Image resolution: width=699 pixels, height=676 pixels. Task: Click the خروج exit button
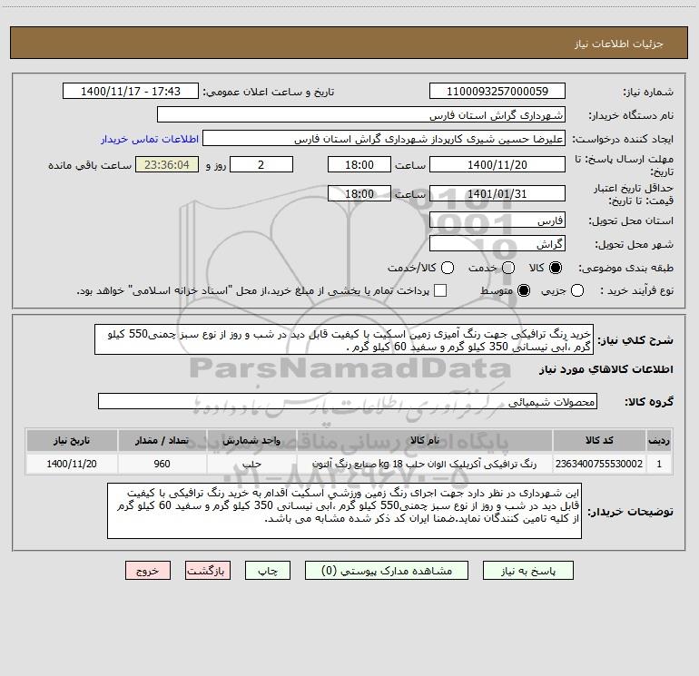[x=148, y=571]
